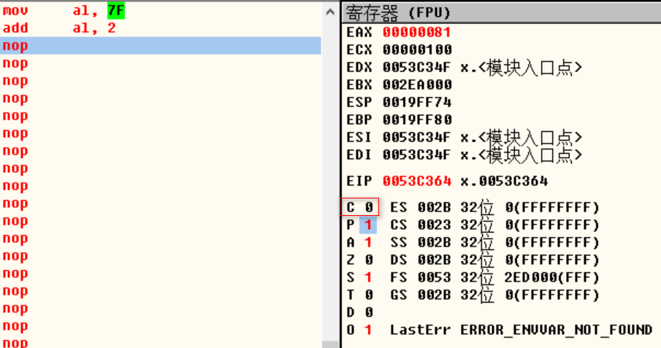The width and height of the screenshot is (661, 348).
Task: Select the SS segment register 002B
Action: (434, 242)
